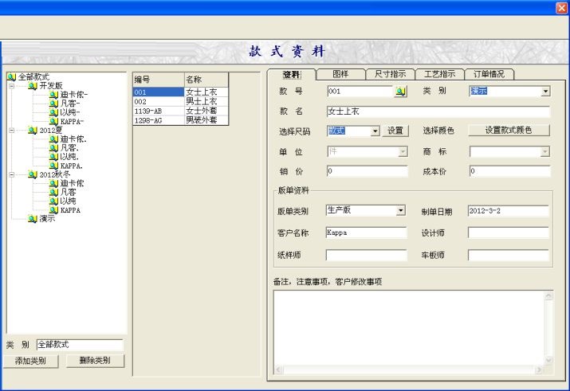Image resolution: width=570 pixels, height=391 pixels.
Task: Select the 全部款式 root node icon
Action: pyautogui.click(x=11, y=77)
